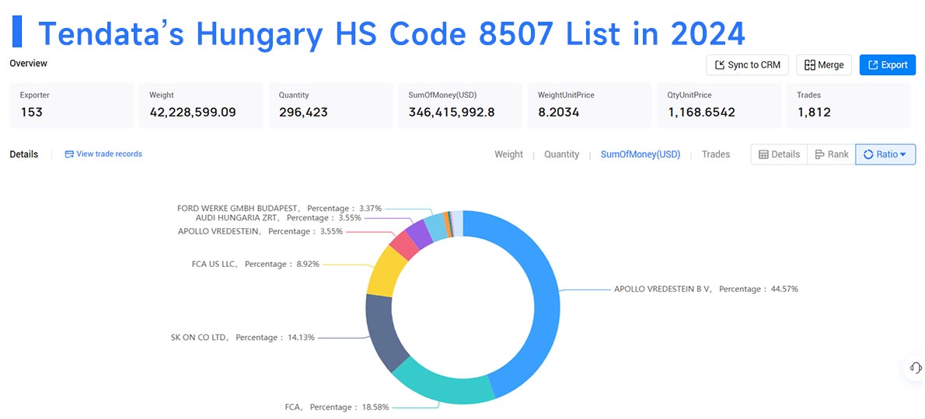
Task: Click the WeightUnitPrice value 8.2034
Action: point(558,112)
